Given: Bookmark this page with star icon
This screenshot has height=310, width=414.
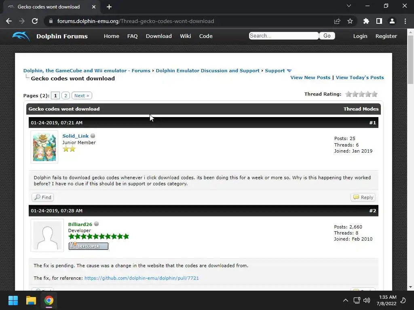Looking at the screenshot, I should 350,21.
